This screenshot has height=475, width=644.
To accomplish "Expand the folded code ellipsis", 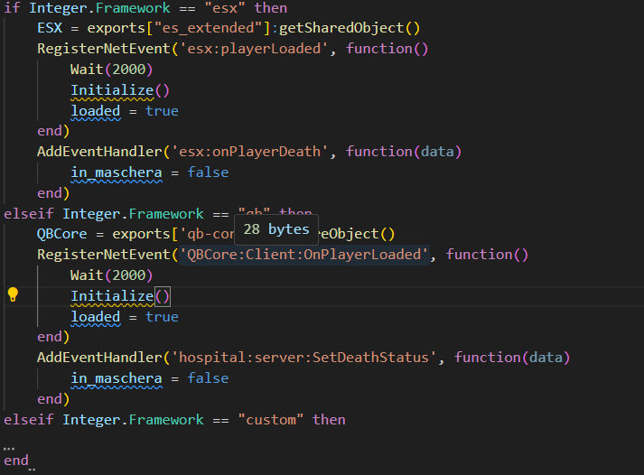I will pyautogui.click(x=9, y=444).
